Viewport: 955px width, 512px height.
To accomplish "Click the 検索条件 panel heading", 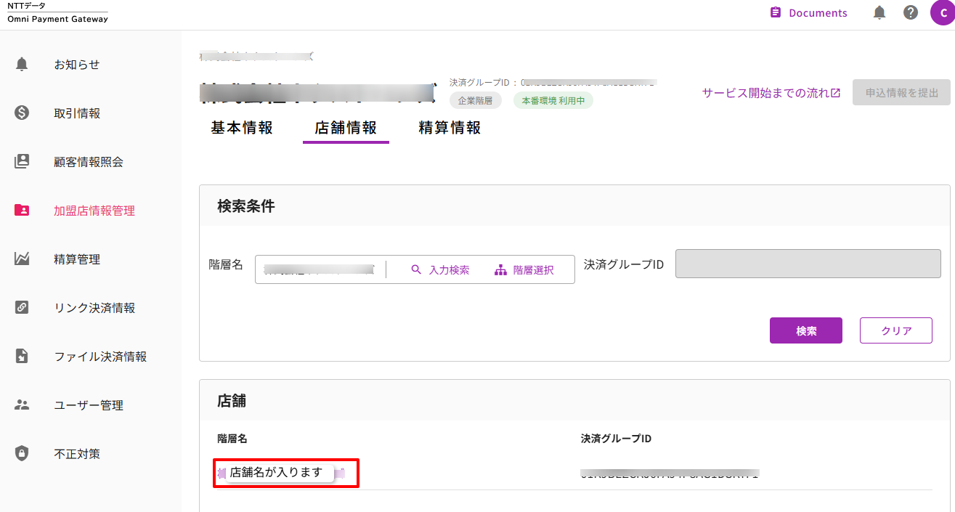I will click(246, 206).
